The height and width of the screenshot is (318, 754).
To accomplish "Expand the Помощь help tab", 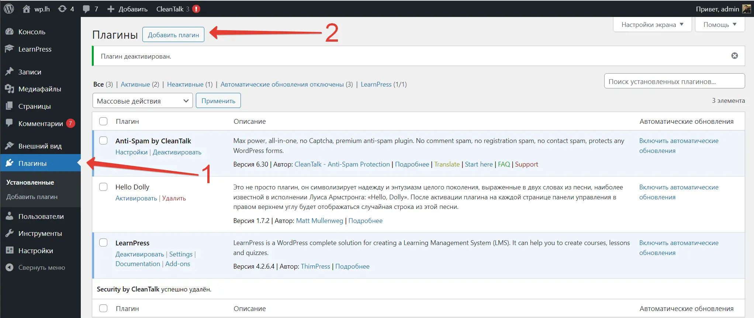I will pos(719,25).
